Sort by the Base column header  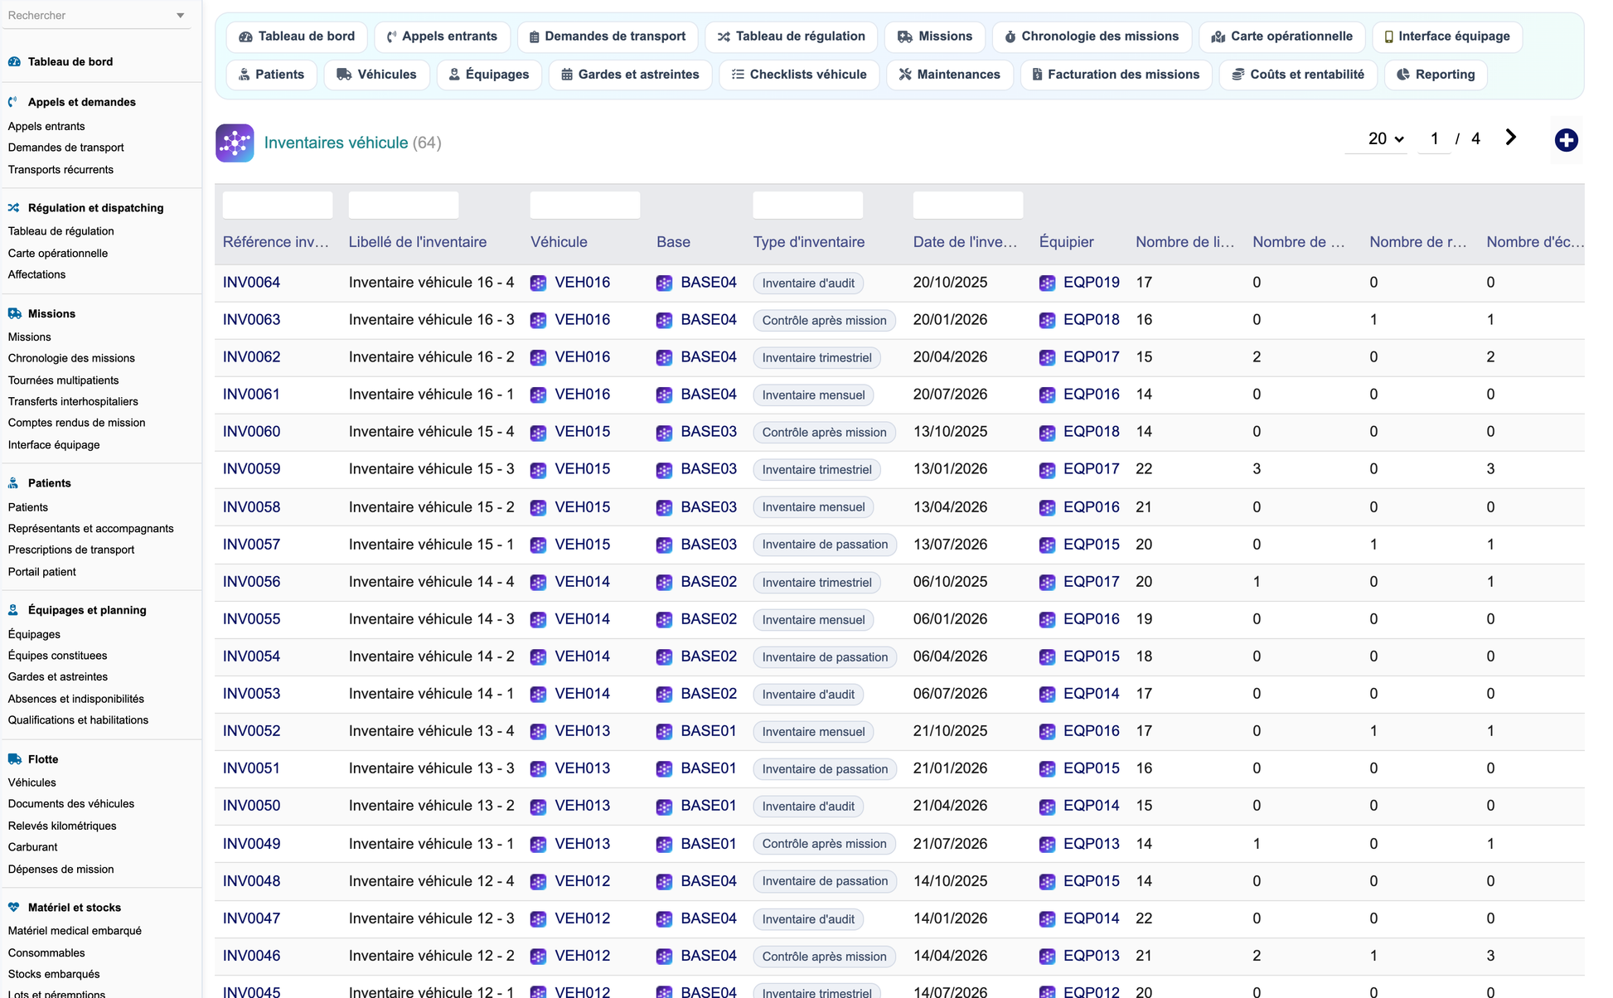tap(674, 242)
